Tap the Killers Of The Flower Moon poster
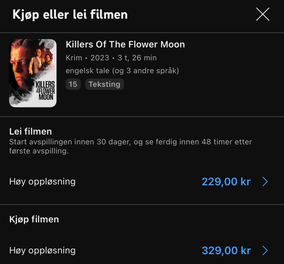This screenshot has height=264, width=284. coord(33,73)
